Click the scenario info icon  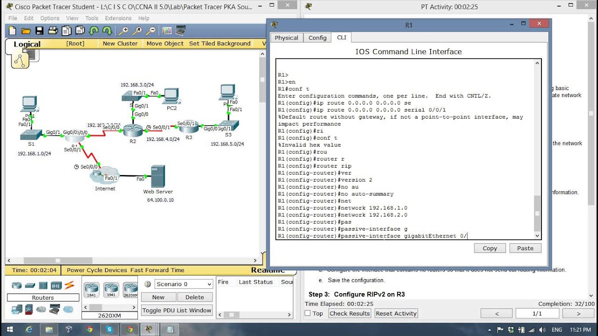point(147,284)
